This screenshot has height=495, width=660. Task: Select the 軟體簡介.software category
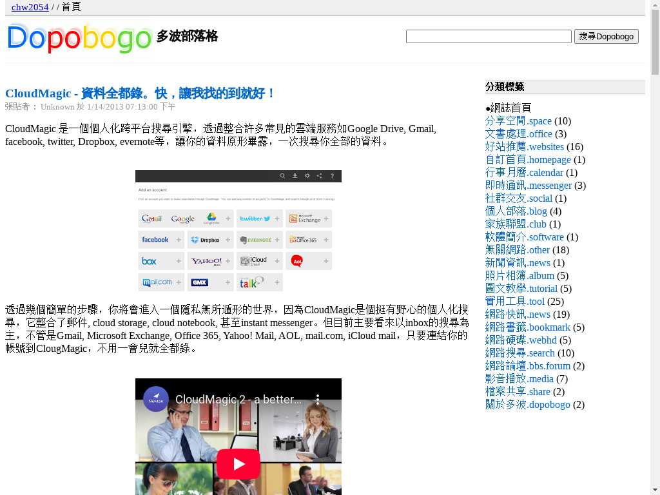click(525, 237)
